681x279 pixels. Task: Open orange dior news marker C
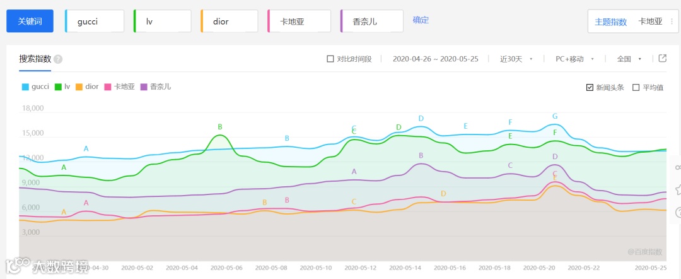pyautogui.click(x=354, y=201)
